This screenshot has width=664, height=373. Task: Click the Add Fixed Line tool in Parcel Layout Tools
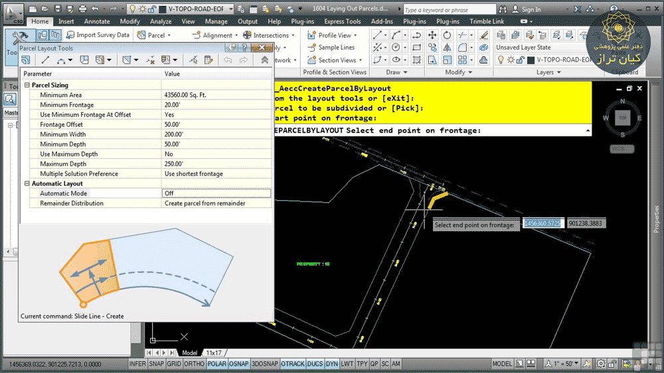[x=45, y=60]
